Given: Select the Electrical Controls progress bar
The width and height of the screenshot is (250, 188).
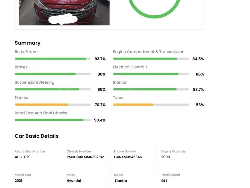Looking at the screenshot, I should [x=151, y=74].
